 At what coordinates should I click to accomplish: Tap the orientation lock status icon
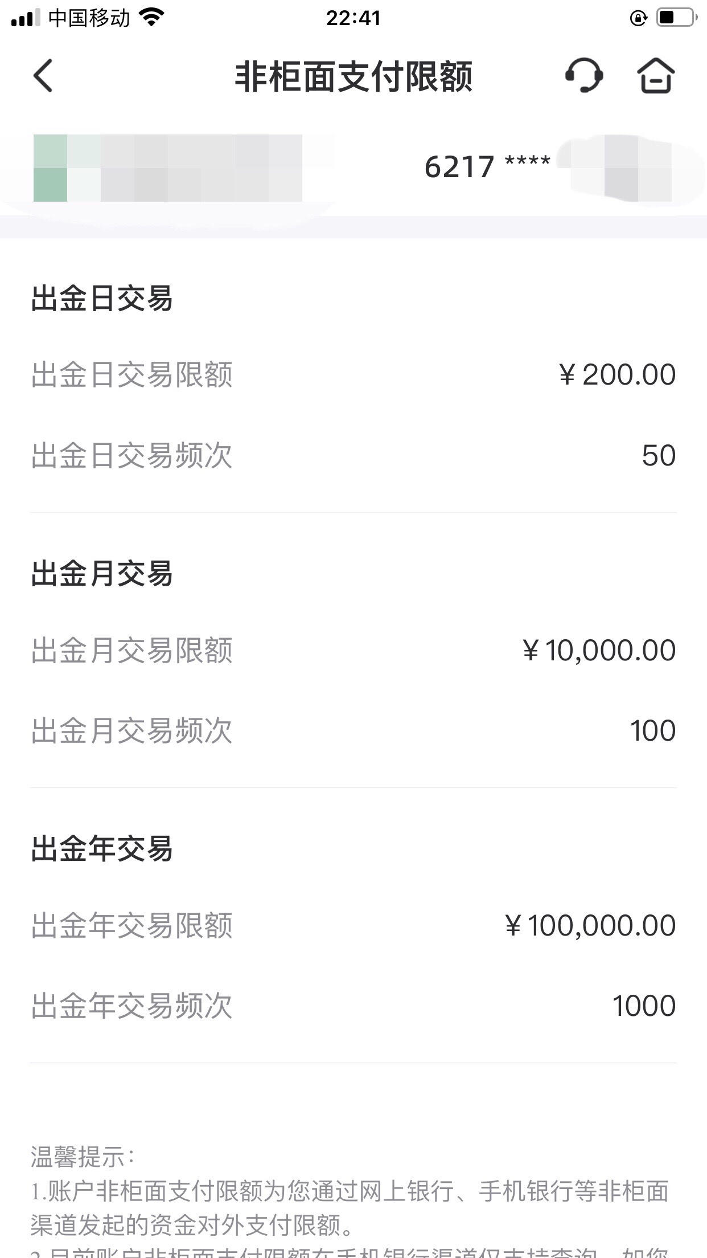[x=638, y=18]
